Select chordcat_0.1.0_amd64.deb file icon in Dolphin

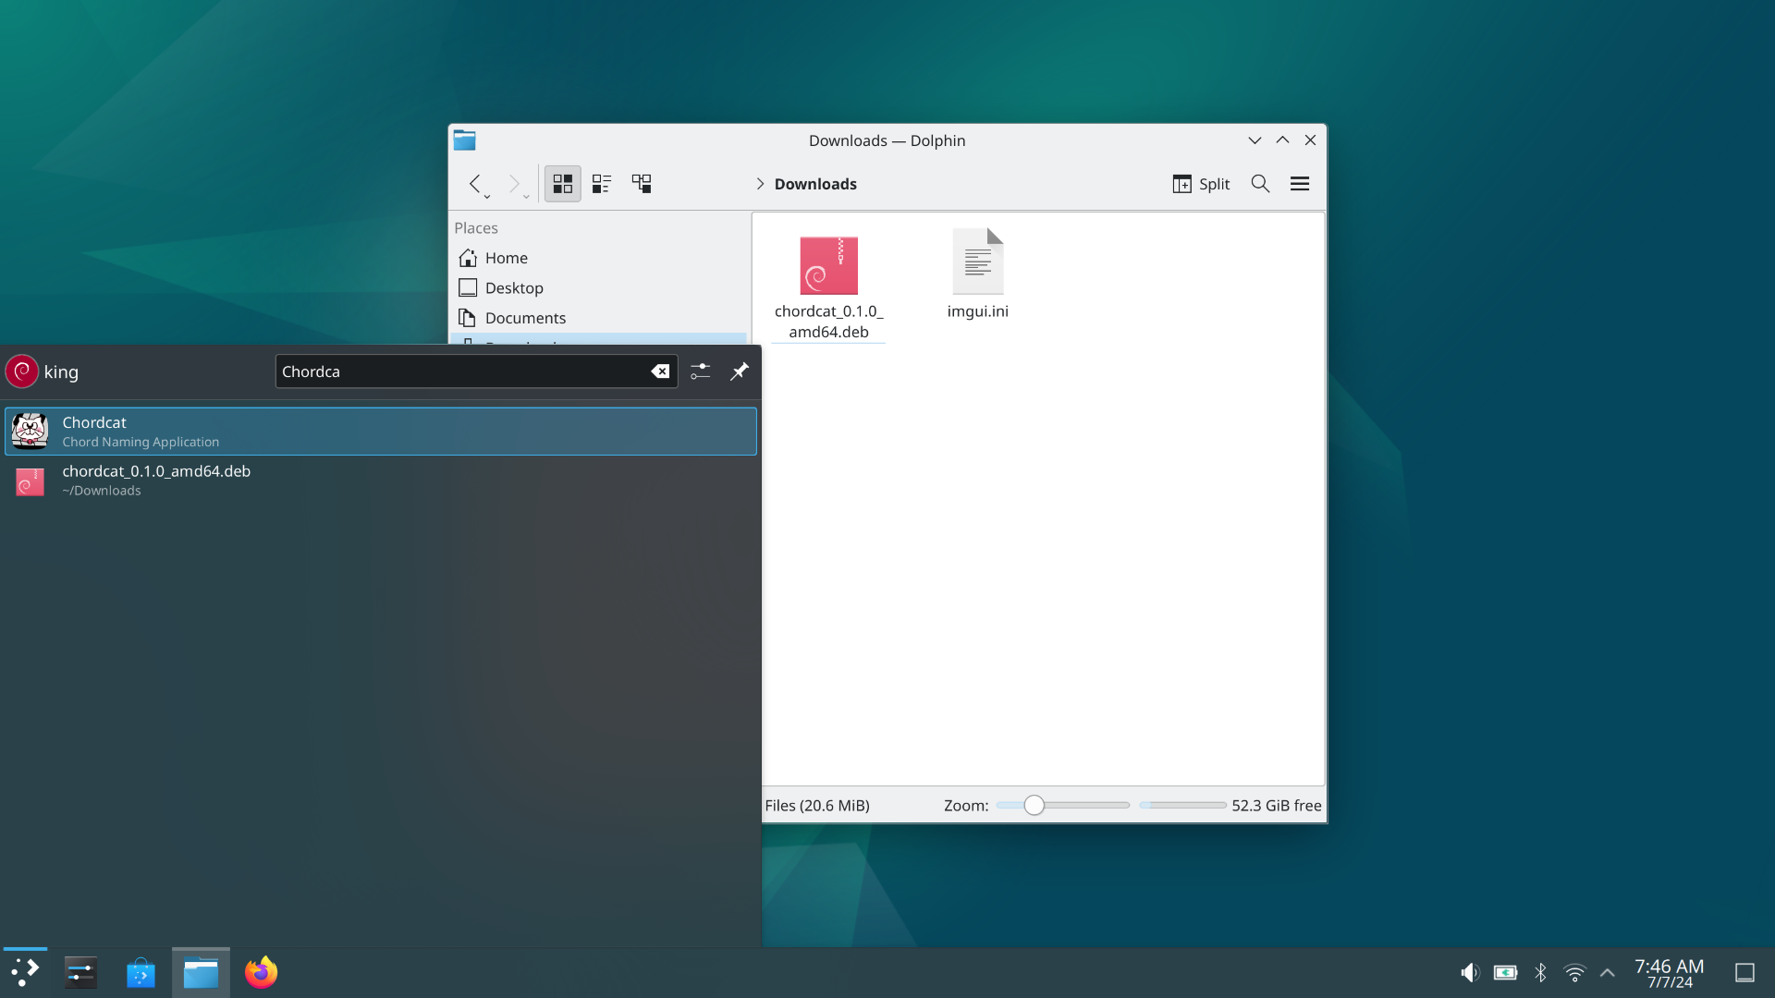coord(828,266)
